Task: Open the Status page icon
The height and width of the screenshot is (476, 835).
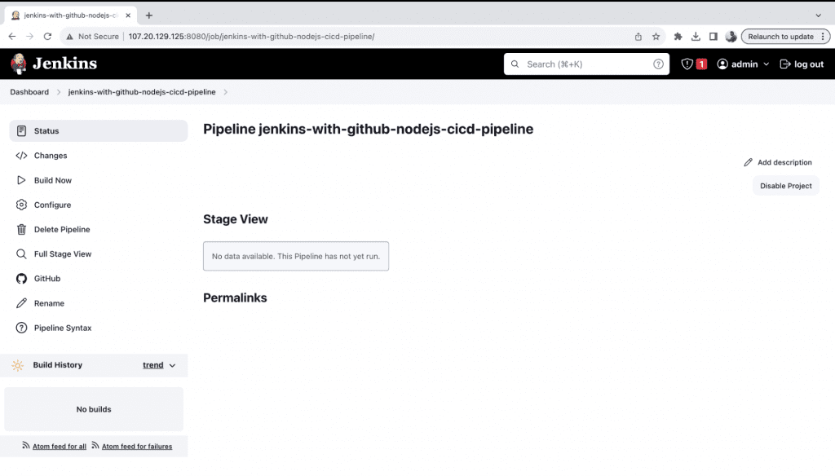Action: click(x=21, y=131)
